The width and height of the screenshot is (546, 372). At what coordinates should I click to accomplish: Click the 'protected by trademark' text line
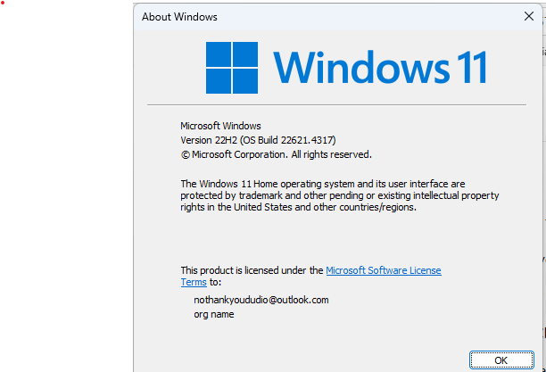click(340, 195)
